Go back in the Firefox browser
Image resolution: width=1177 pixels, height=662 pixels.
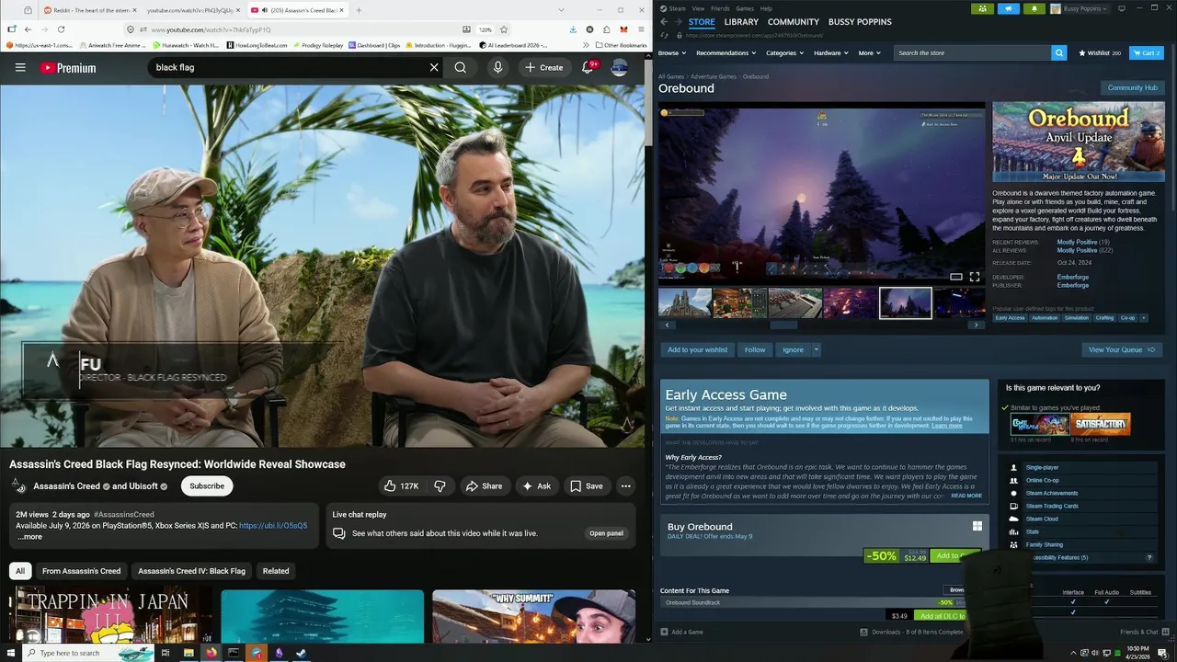click(x=28, y=29)
